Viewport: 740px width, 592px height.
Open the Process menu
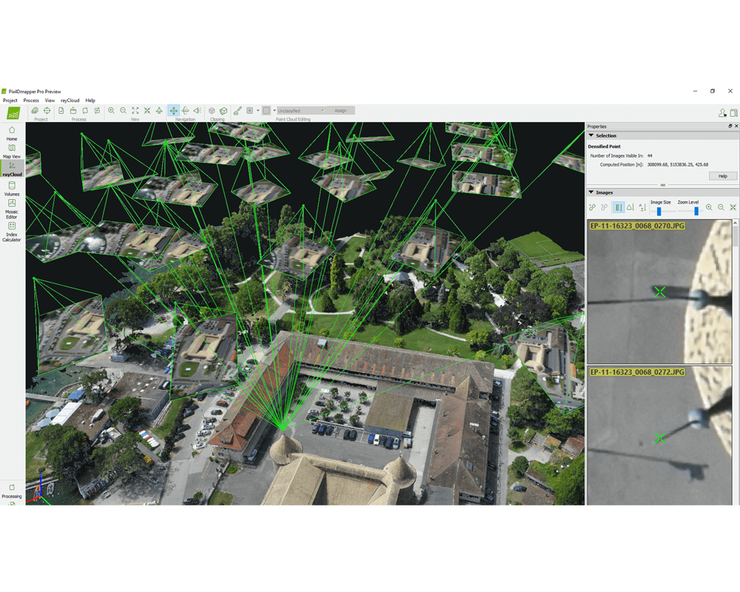point(31,101)
